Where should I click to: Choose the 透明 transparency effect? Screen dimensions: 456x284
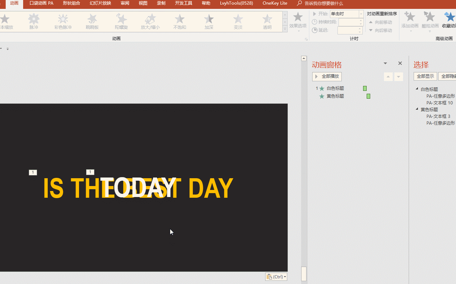267,21
